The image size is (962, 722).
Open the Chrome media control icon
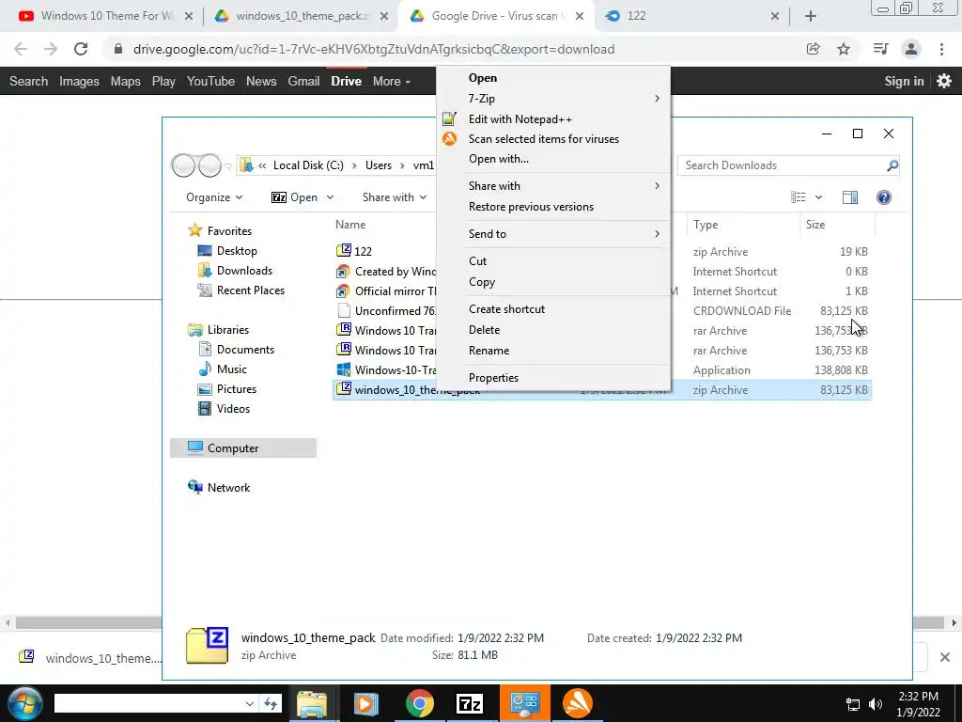[x=880, y=49]
